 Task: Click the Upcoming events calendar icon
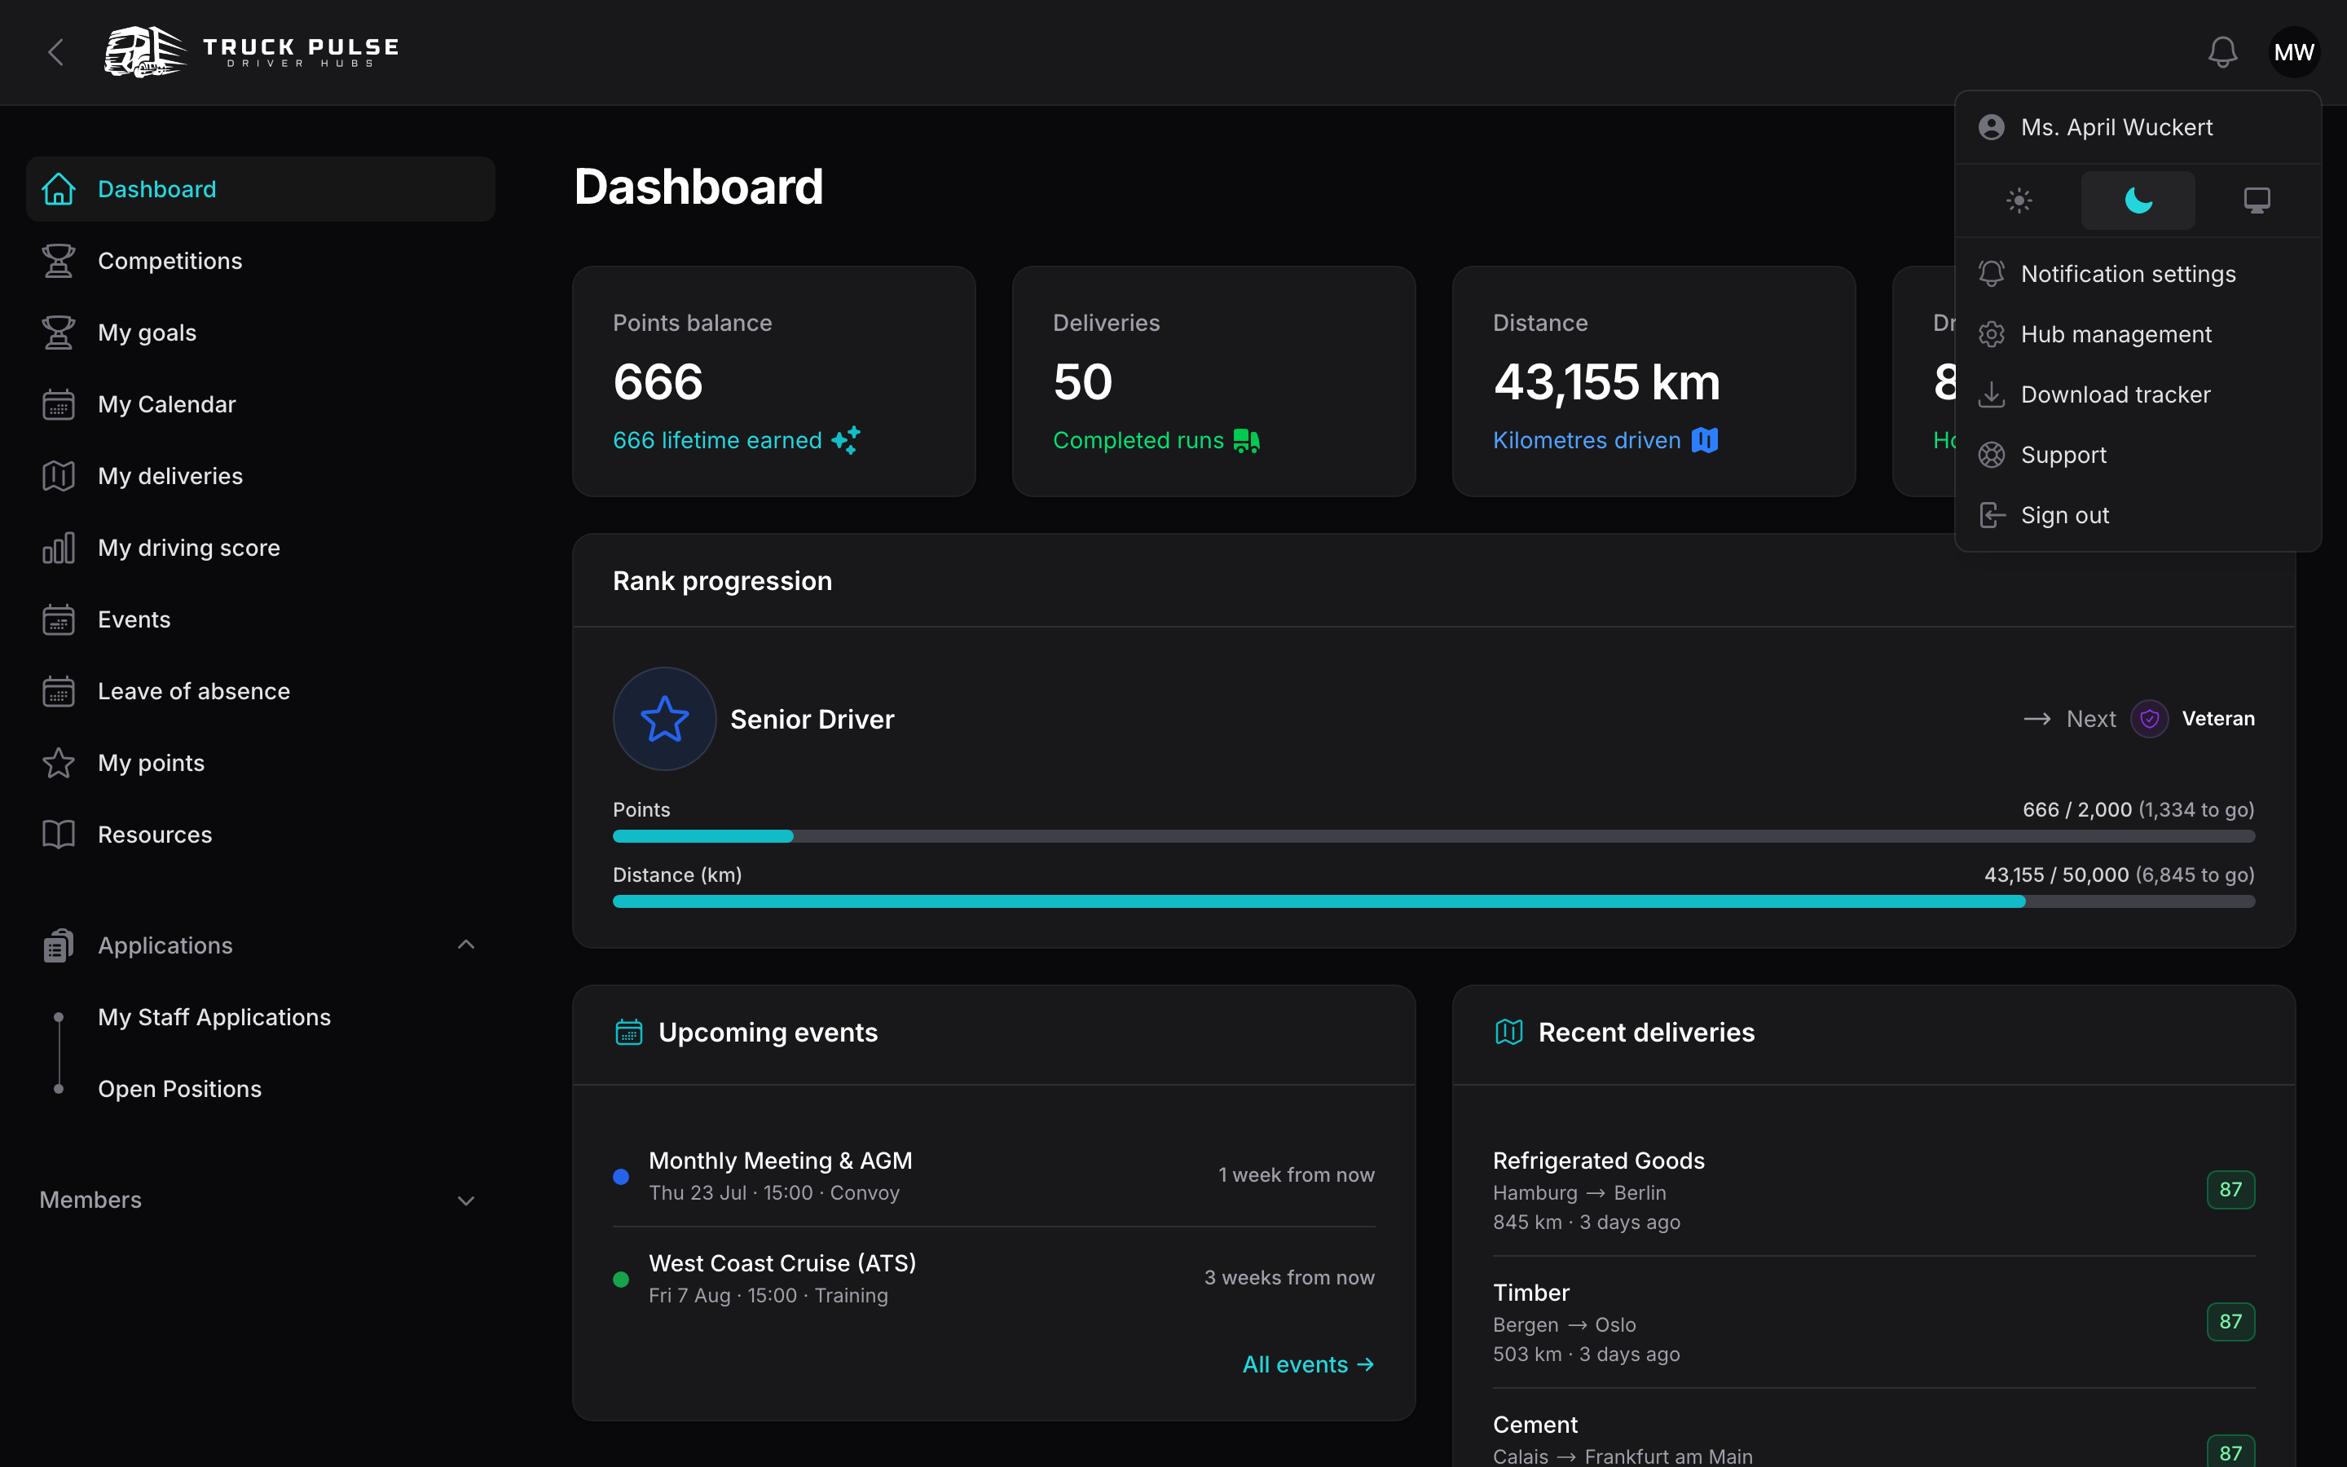click(x=628, y=1033)
